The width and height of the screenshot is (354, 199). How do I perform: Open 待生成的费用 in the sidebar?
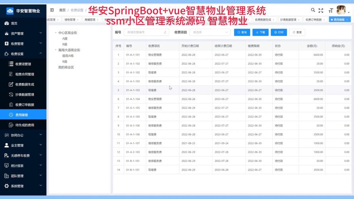tap(24, 125)
